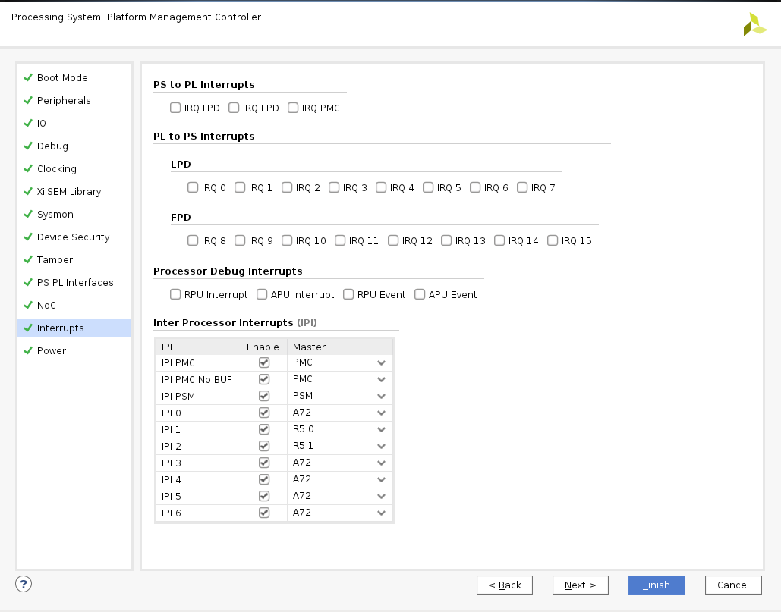Select the IPI 3 table row label
781x612 pixels.
coord(172,463)
